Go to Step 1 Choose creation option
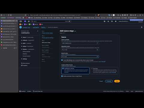The image size is (144, 108). click(47, 33)
